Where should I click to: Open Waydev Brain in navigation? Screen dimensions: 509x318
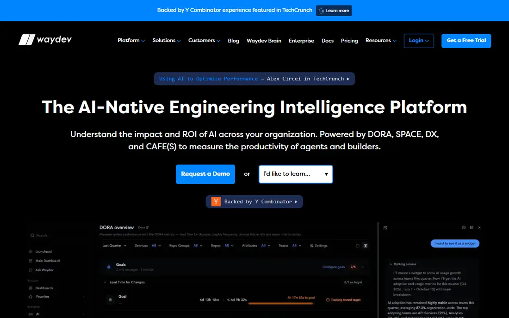click(x=264, y=41)
